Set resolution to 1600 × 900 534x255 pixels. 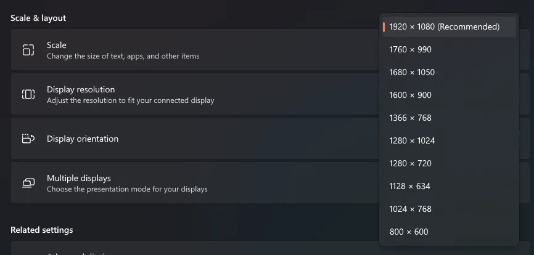click(x=410, y=95)
